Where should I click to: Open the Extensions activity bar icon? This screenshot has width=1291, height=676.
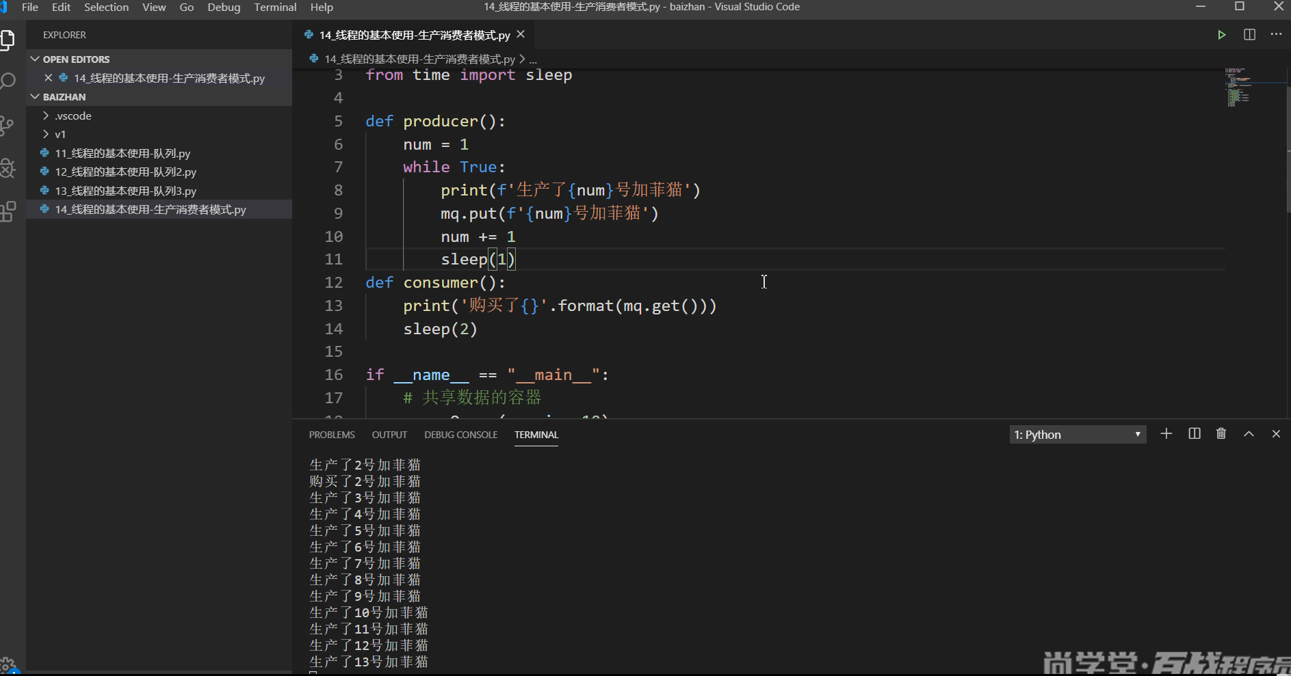(x=8, y=211)
